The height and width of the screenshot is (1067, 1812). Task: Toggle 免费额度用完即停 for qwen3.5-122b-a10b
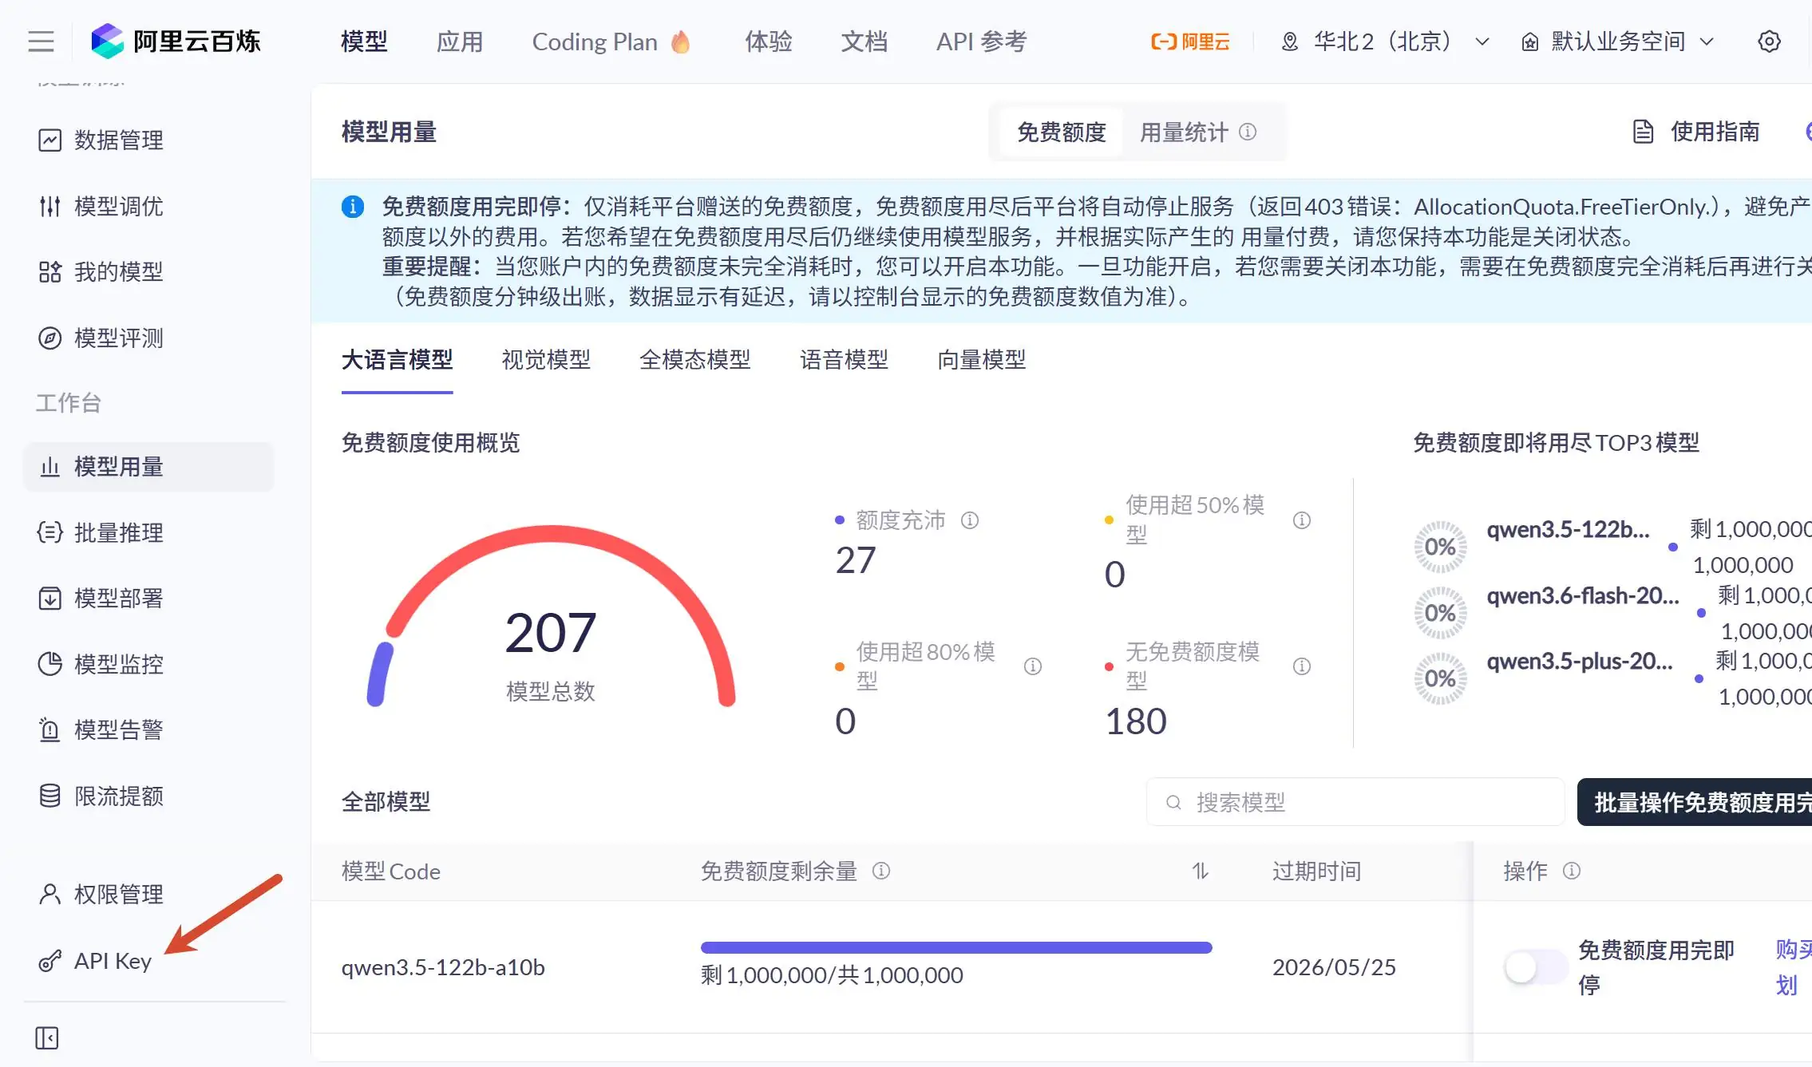(x=1535, y=968)
